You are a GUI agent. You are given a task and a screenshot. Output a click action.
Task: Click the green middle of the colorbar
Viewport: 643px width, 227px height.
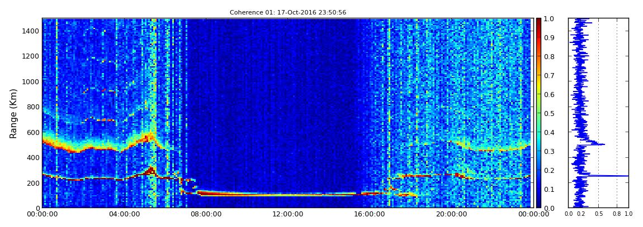[538, 113]
